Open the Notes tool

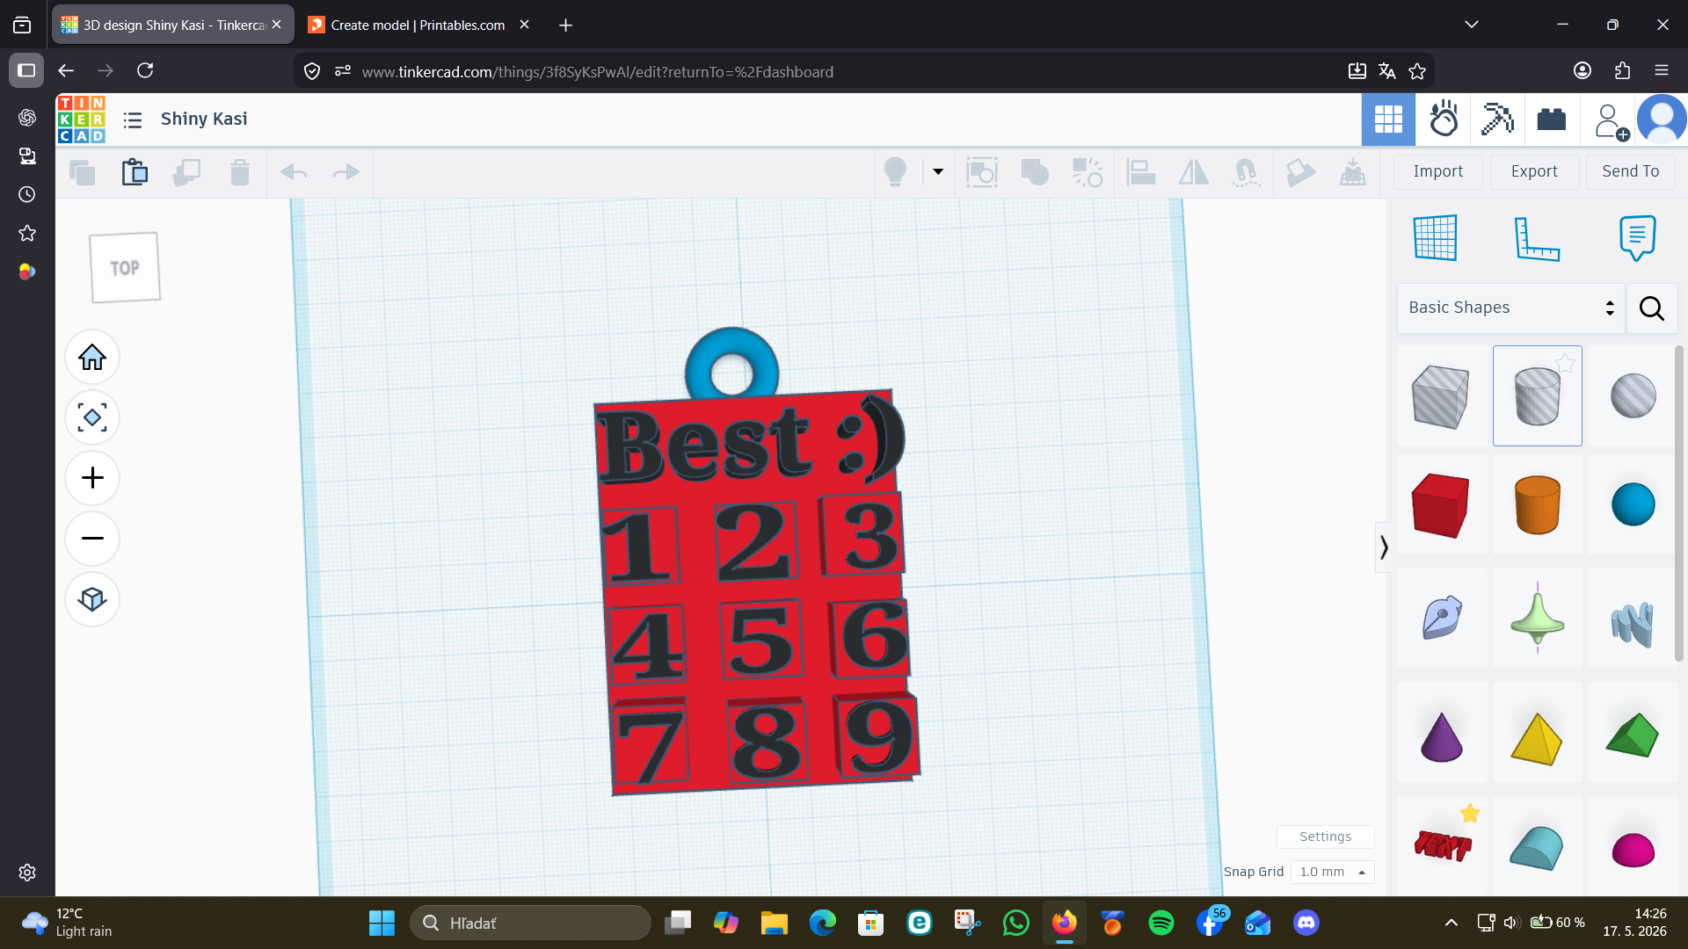click(1637, 238)
